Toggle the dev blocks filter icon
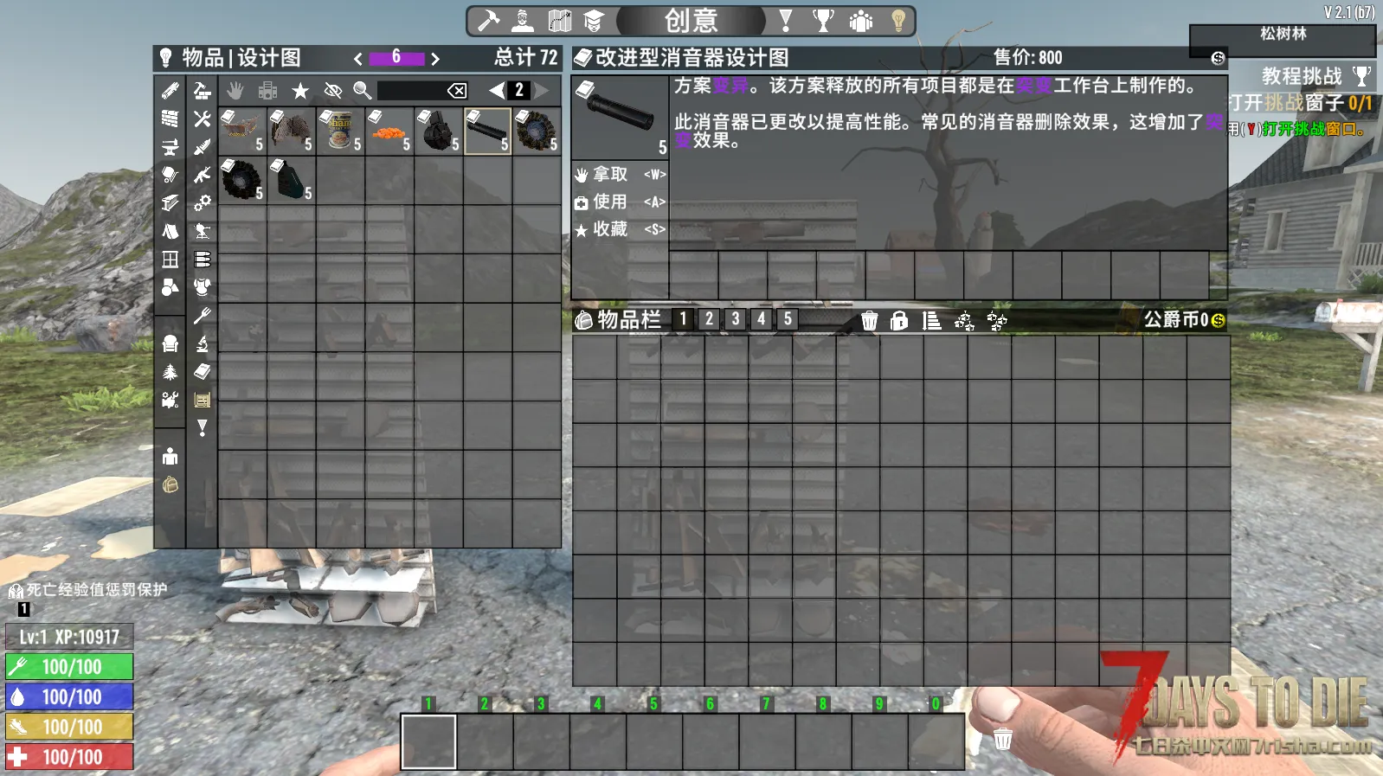This screenshot has width=1383, height=776. point(268,90)
